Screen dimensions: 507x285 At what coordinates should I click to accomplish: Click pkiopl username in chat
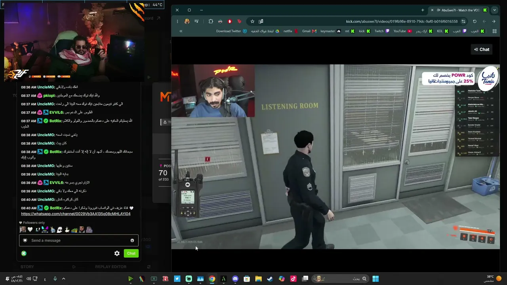tap(49, 95)
